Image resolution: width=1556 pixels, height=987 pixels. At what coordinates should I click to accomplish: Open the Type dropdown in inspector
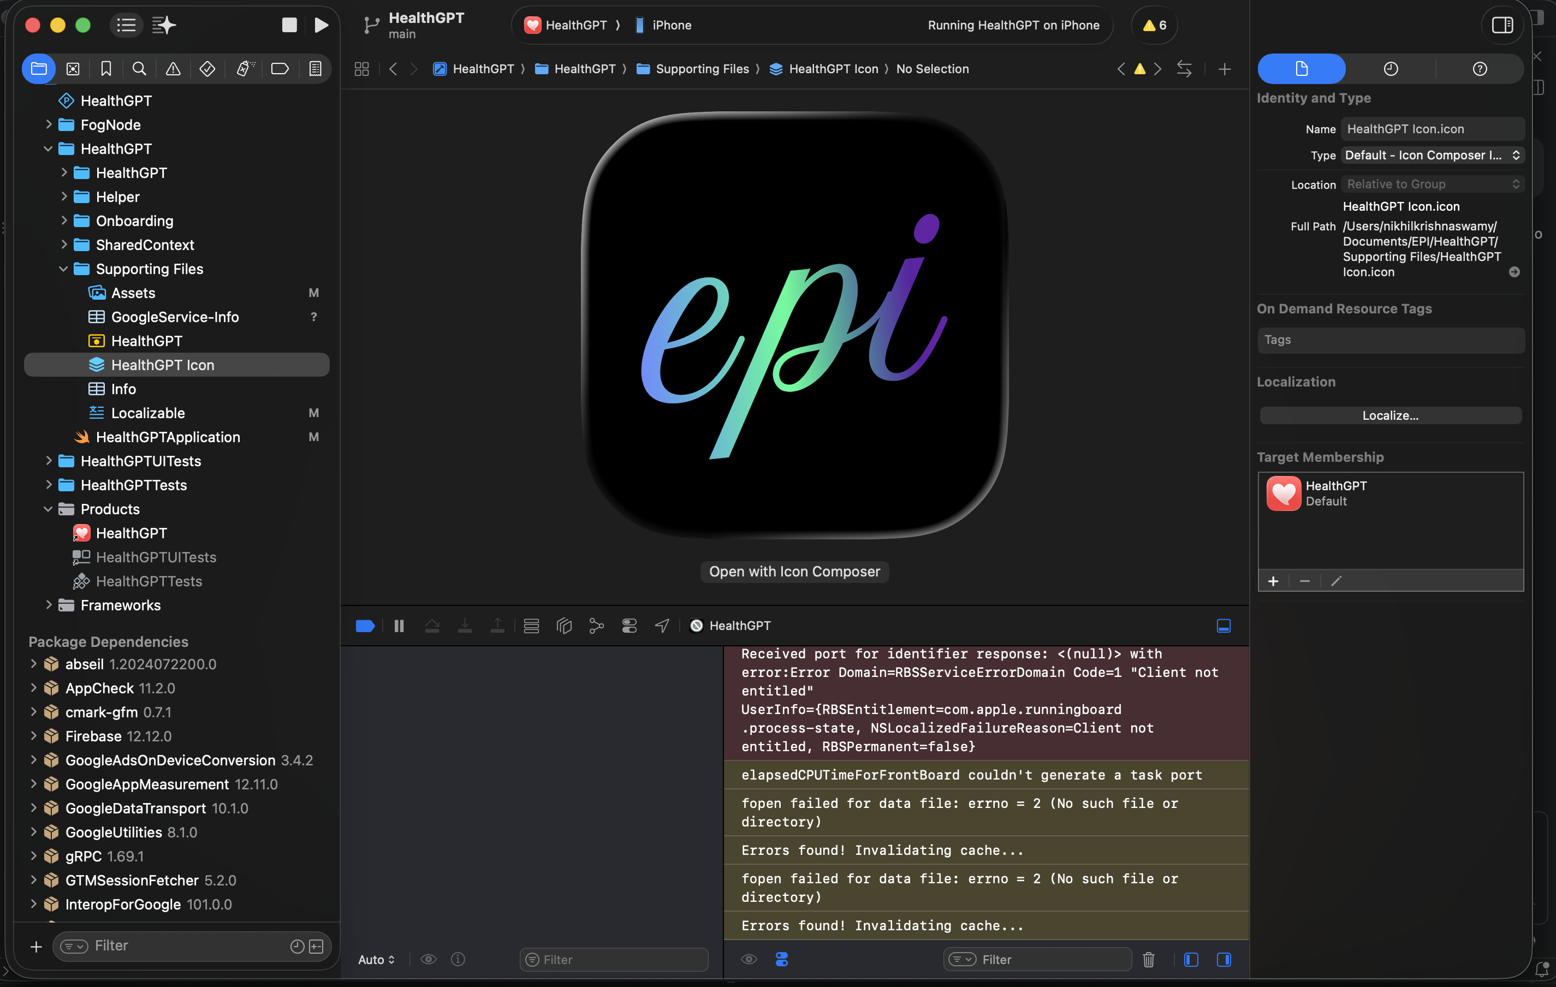point(1432,155)
